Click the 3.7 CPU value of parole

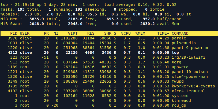tap(127, 38)
